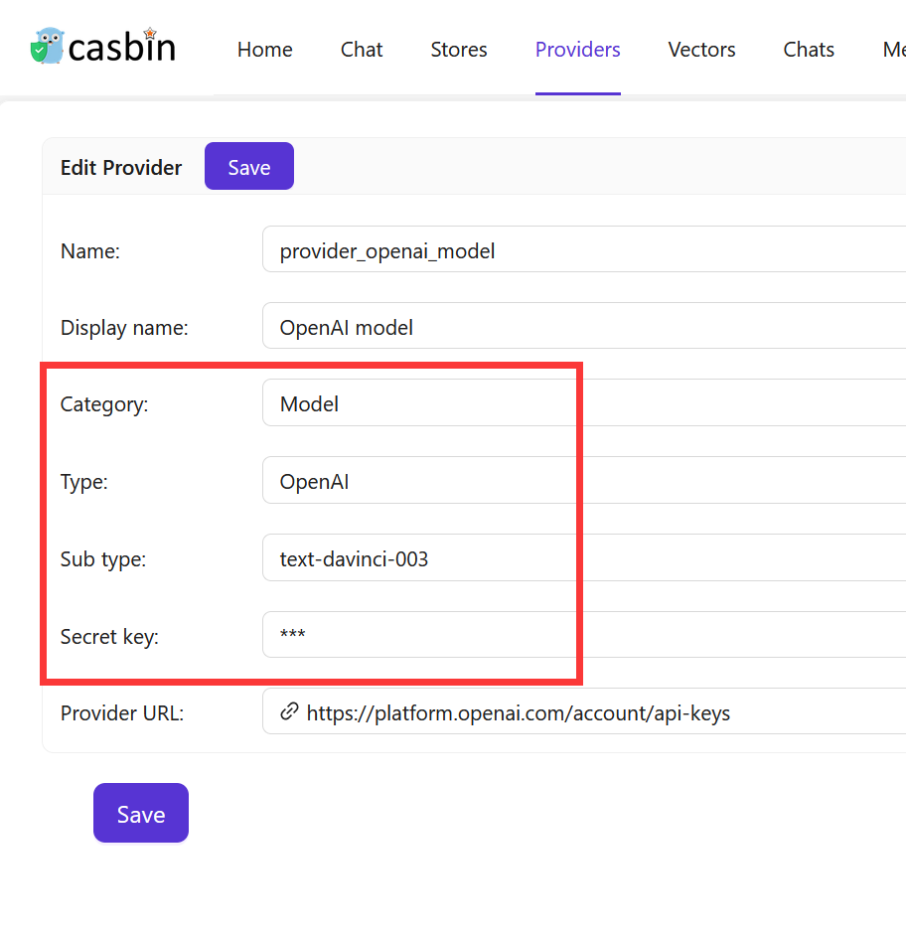Screen dimensions: 906x938
Task: Select the Providers tab
Action: pyautogui.click(x=577, y=49)
